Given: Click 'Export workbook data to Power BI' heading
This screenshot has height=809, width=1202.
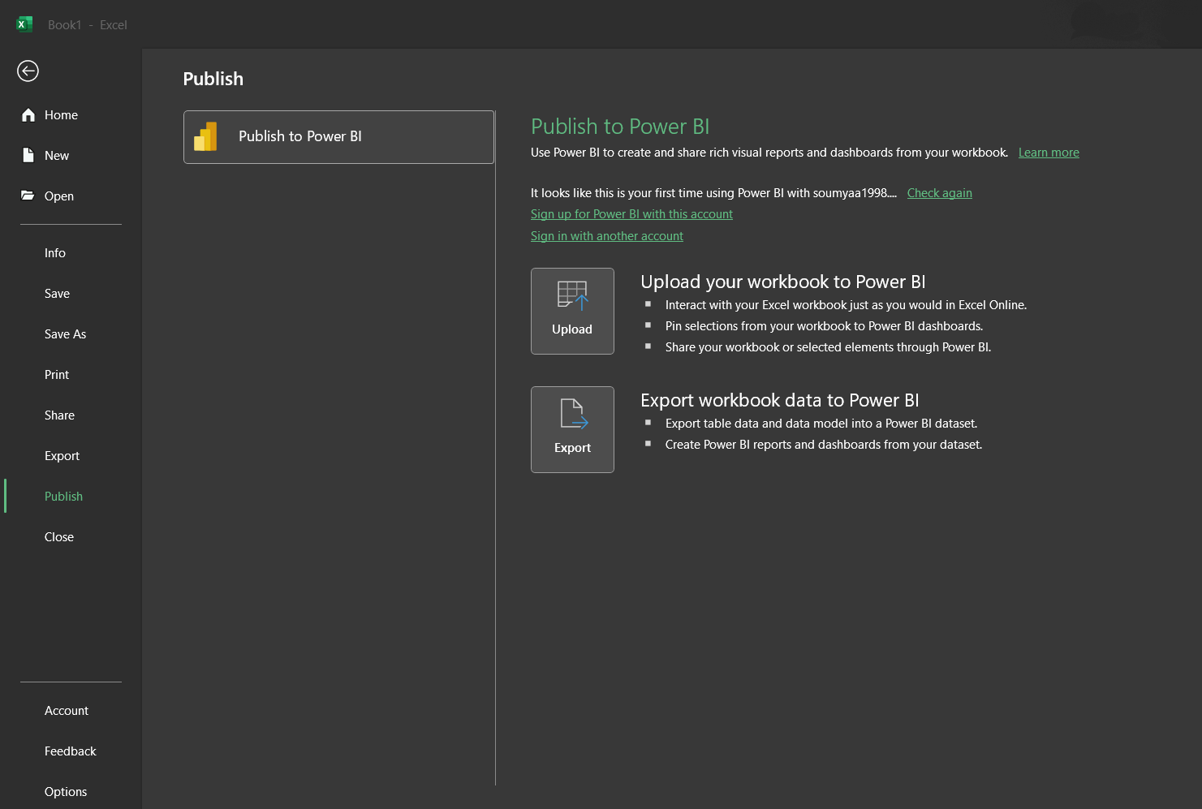Looking at the screenshot, I should tap(780, 400).
